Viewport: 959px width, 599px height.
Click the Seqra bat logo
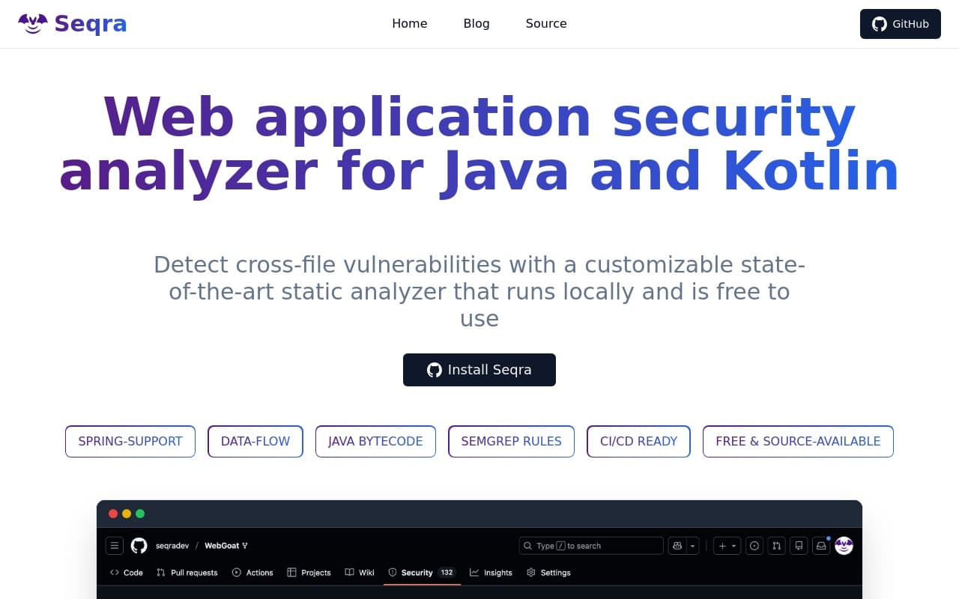(x=33, y=24)
